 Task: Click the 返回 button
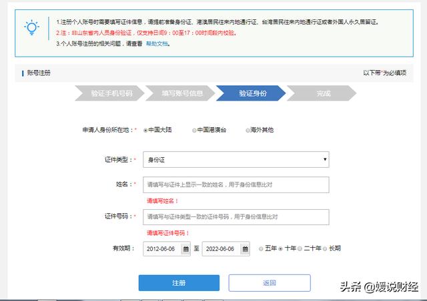270,283
